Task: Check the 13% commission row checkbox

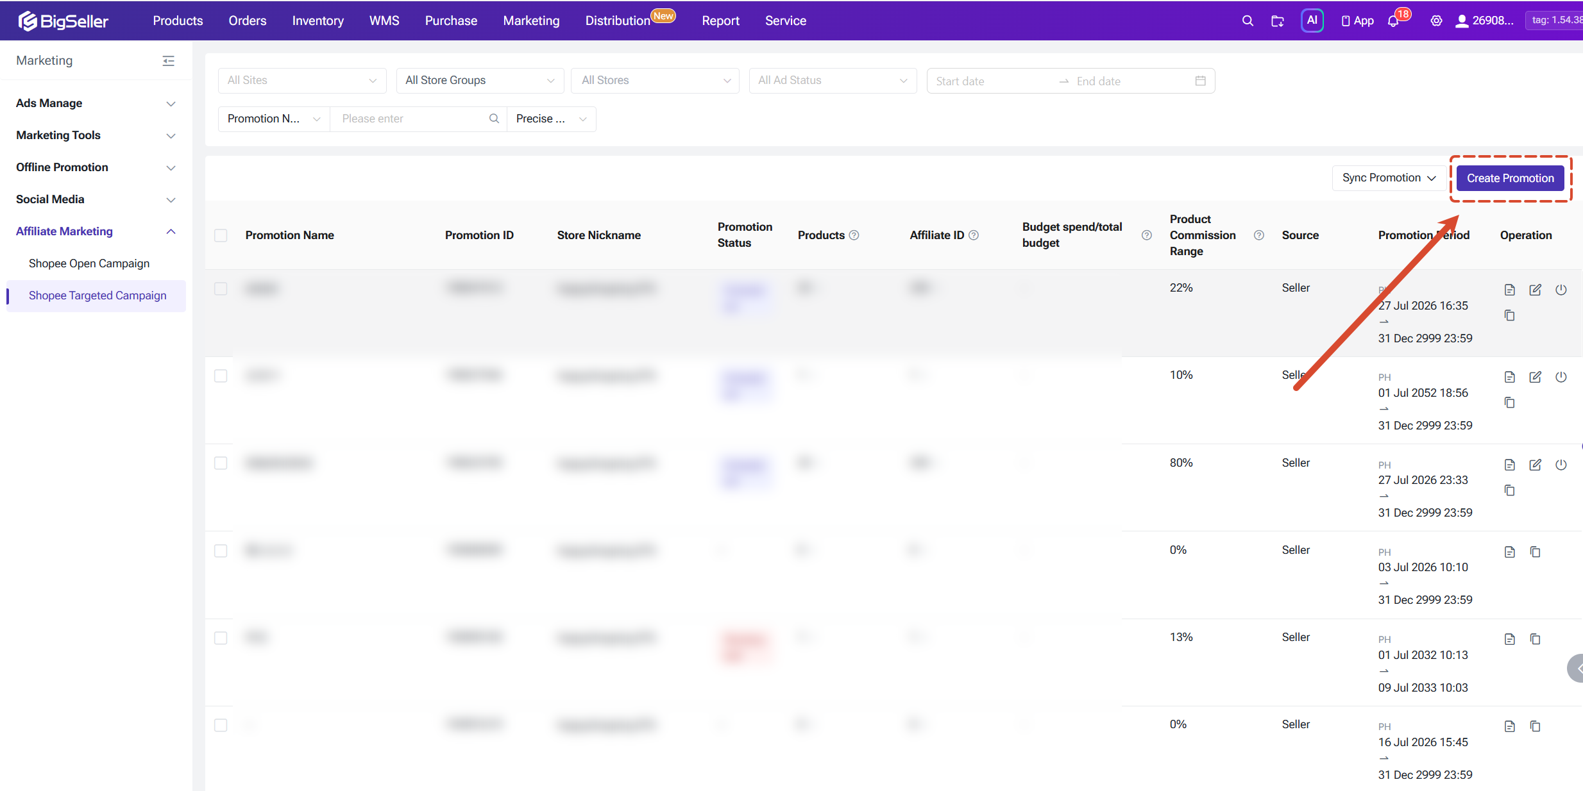Action: [x=221, y=638]
